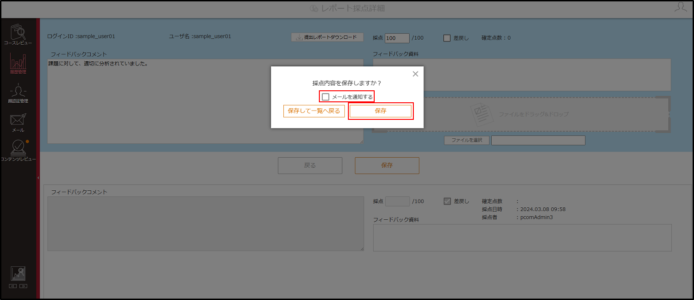Screen dimensions: 694x300
Task: Click the lower フィードバック資料 box
Action: (x=522, y=238)
